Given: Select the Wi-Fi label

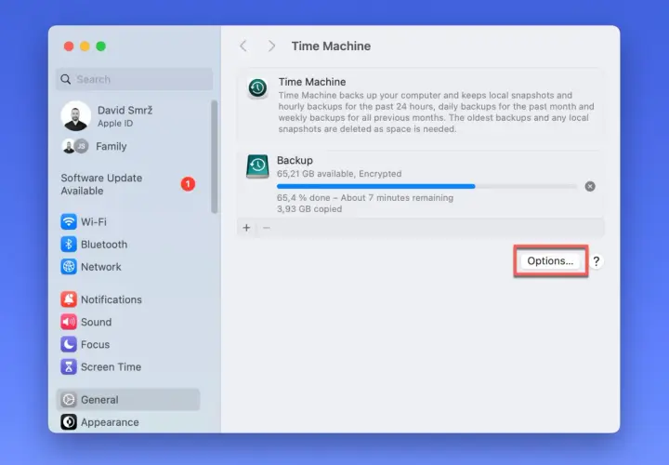Looking at the screenshot, I should pos(94,222).
